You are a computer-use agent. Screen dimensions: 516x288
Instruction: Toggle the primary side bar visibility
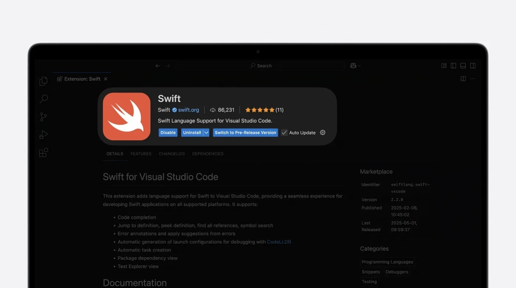[453, 65]
